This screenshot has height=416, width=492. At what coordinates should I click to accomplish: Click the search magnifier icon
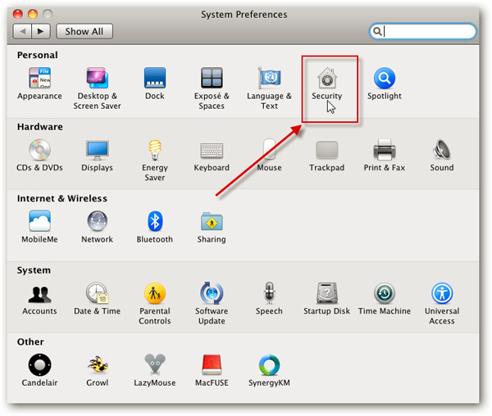click(x=377, y=31)
